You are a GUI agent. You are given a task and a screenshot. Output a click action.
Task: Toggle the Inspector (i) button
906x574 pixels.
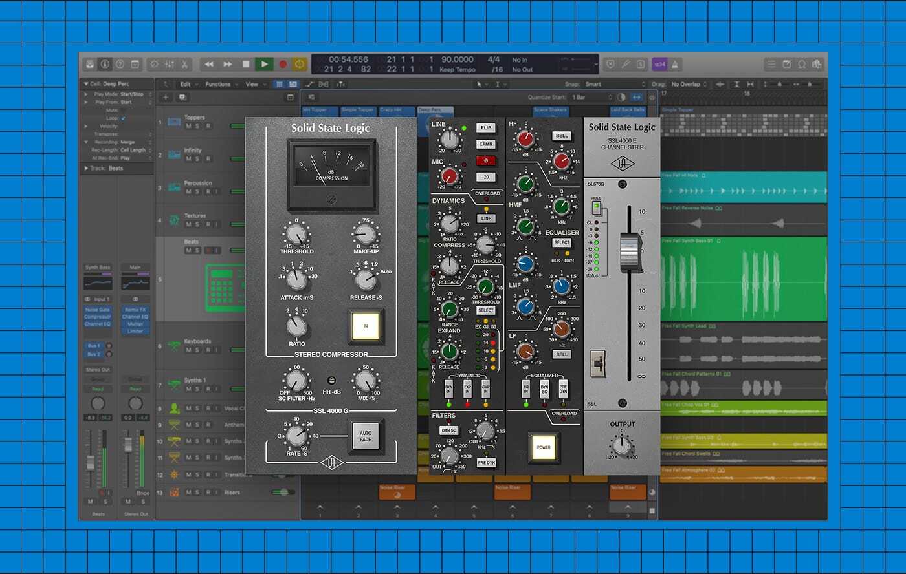pos(105,64)
